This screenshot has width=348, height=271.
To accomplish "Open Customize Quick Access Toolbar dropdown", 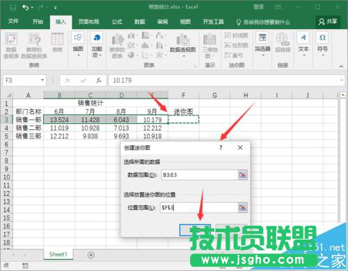I will click(x=56, y=8).
